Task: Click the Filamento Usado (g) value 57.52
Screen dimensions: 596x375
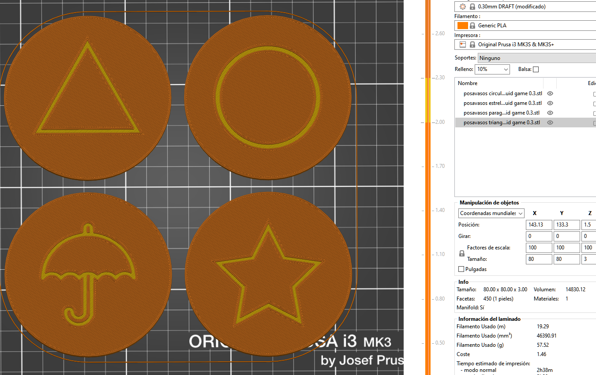Action: [x=543, y=345]
